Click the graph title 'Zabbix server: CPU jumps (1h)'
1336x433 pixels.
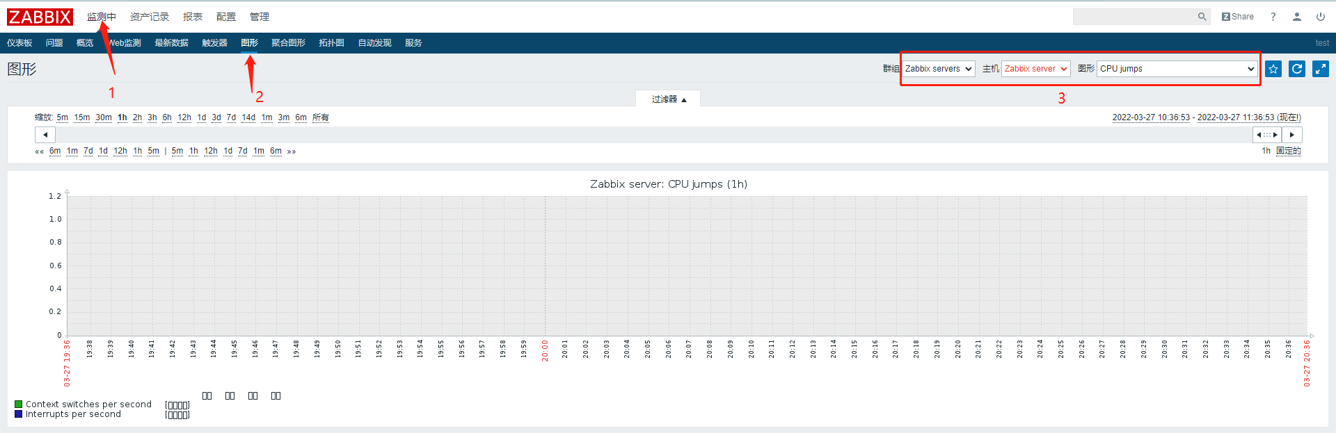(669, 184)
